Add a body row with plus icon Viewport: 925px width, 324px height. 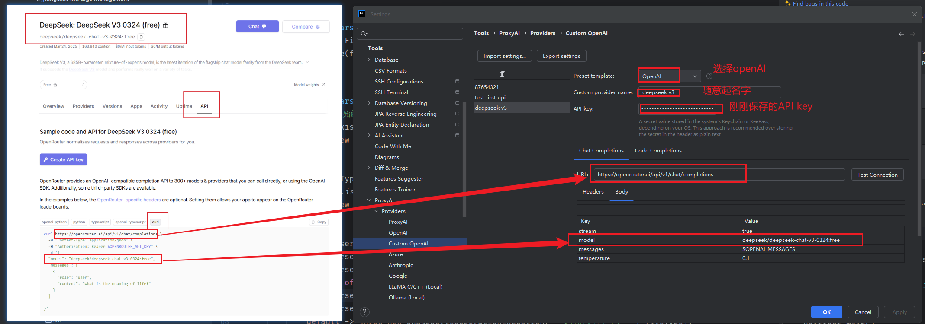pos(583,210)
